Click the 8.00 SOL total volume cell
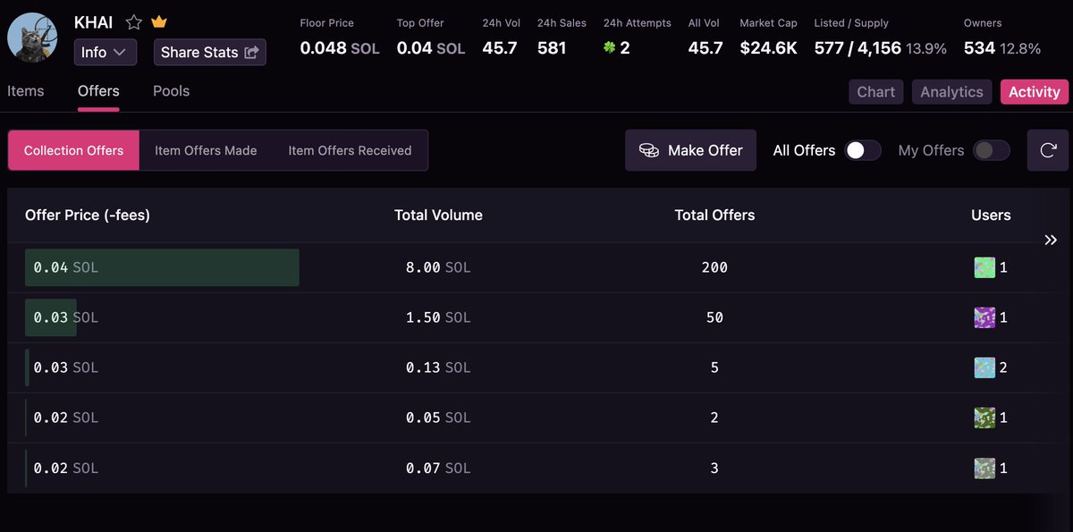 point(438,267)
